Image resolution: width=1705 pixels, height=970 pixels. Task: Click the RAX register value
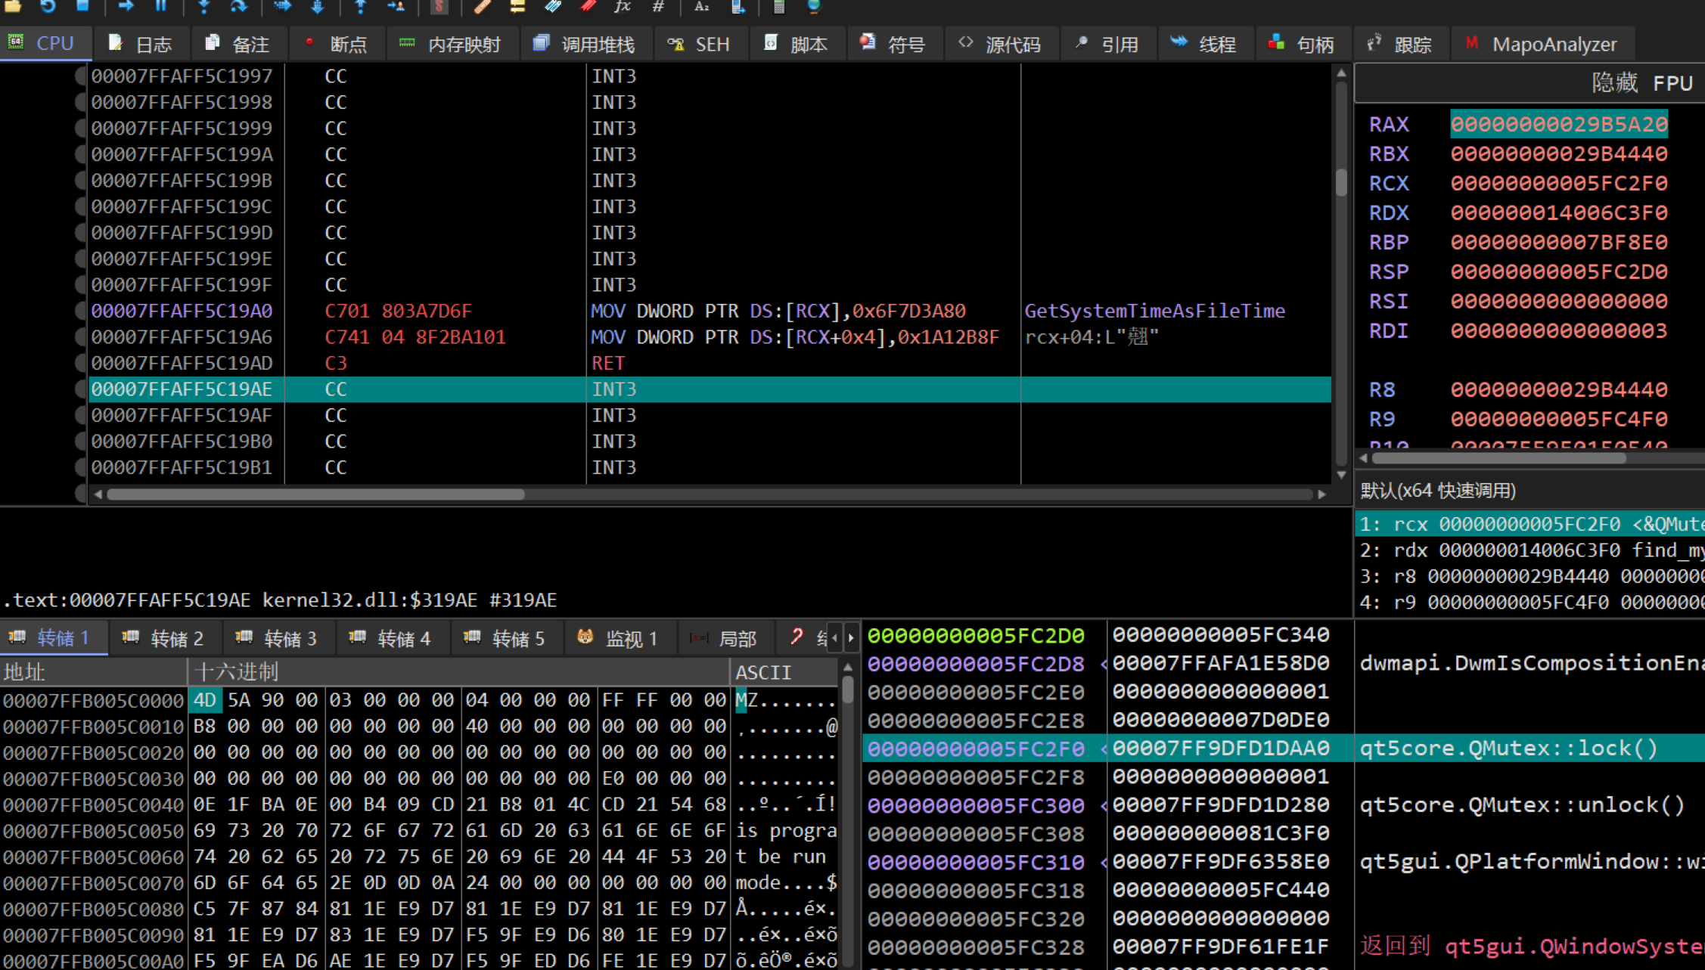click(x=1558, y=124)
